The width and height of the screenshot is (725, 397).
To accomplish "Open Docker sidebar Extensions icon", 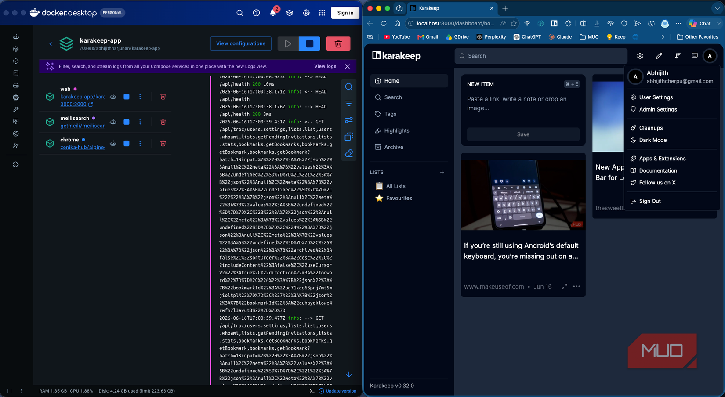I will [16, 164].
